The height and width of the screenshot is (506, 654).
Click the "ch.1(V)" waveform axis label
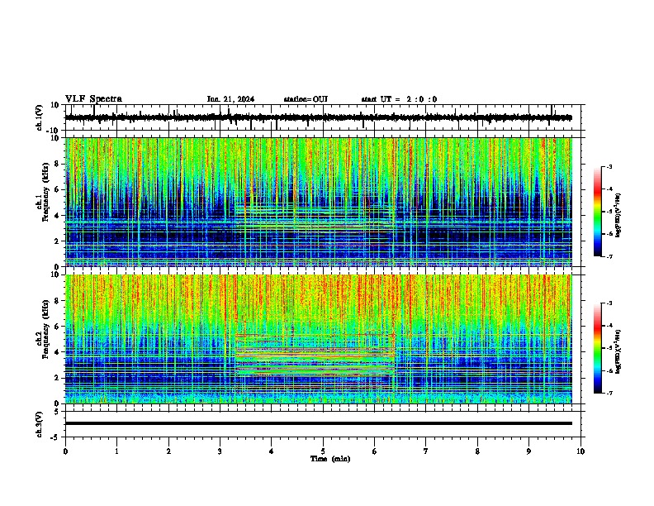(40, 117)
